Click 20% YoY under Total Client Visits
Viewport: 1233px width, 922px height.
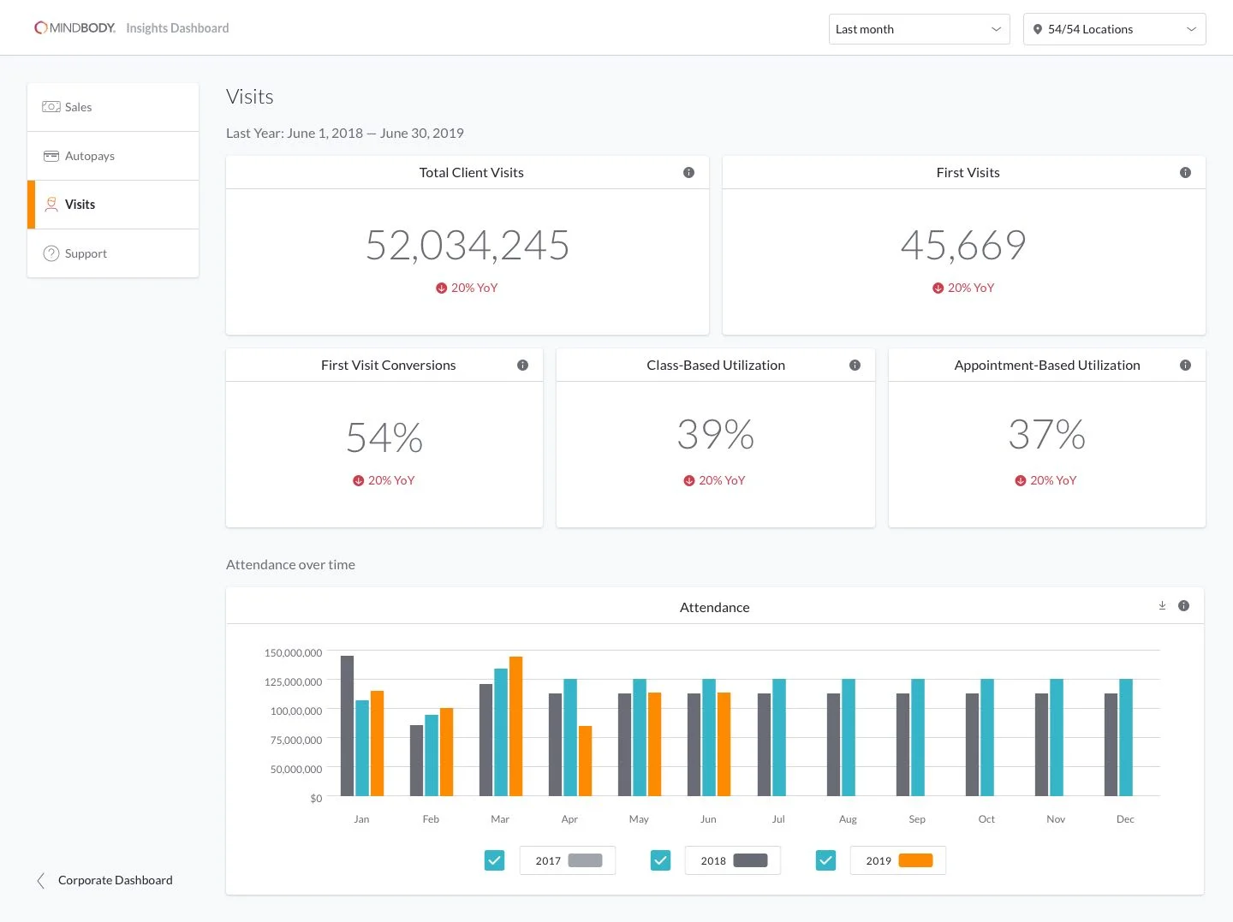click(x=474, y=288)
